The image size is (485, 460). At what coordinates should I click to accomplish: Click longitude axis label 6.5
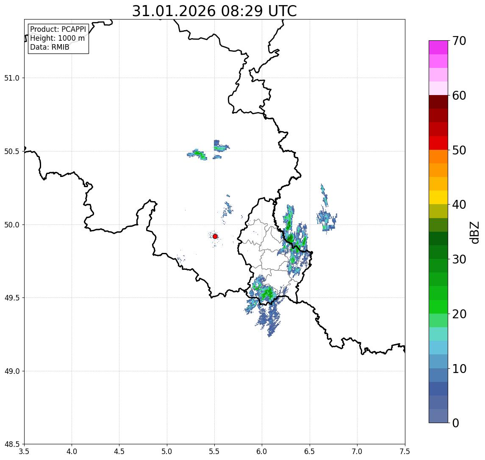click(310, 452)
